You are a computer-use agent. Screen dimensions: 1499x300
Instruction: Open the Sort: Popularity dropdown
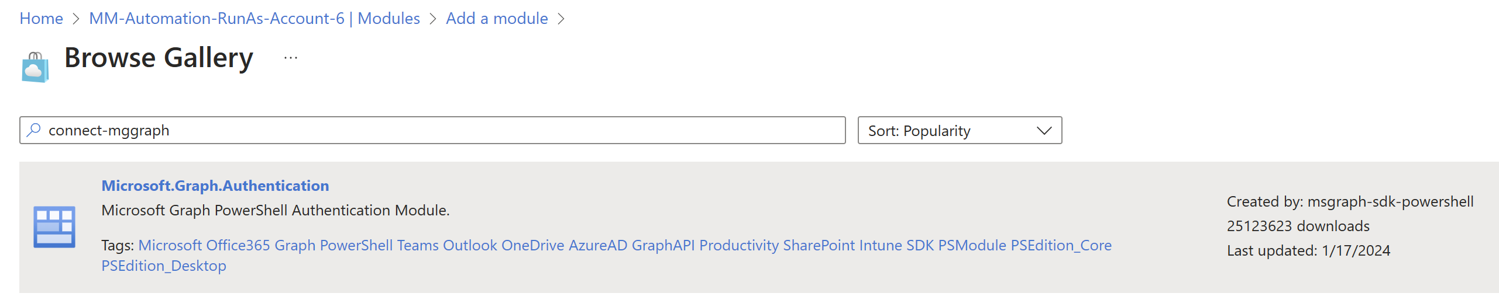tap(960, 130)
